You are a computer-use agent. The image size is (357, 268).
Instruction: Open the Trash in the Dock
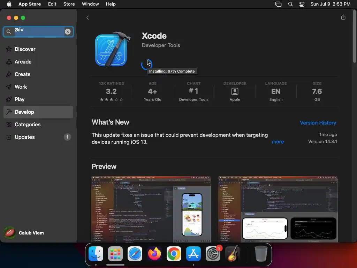point(261,254)
